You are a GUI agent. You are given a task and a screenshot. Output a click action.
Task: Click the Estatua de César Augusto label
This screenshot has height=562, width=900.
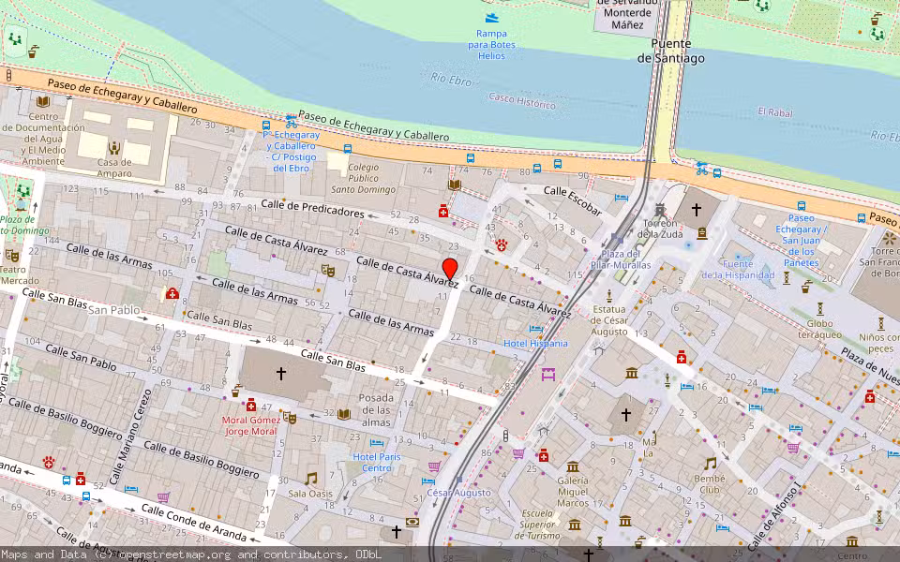tap(609, 320)
